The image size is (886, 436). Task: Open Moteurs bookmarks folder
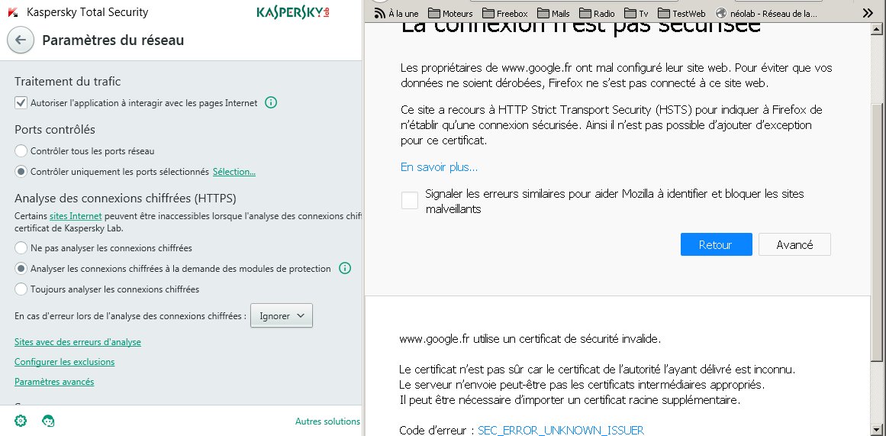tap(450, 13)
